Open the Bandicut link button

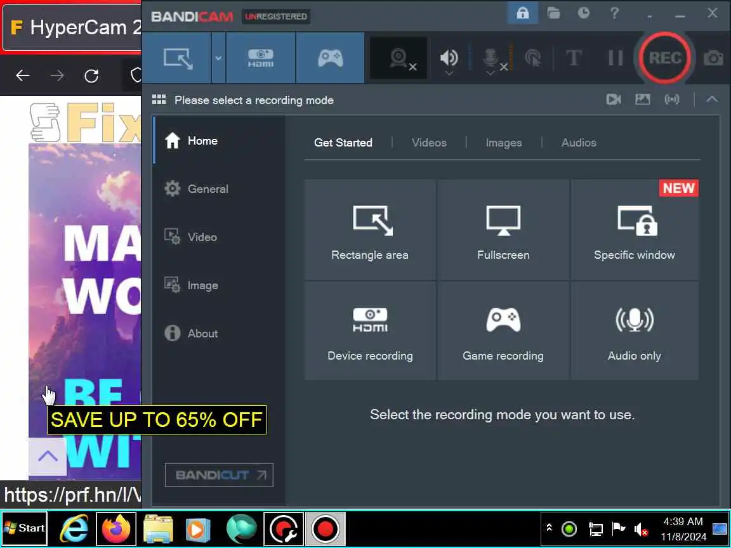[219, 475]
